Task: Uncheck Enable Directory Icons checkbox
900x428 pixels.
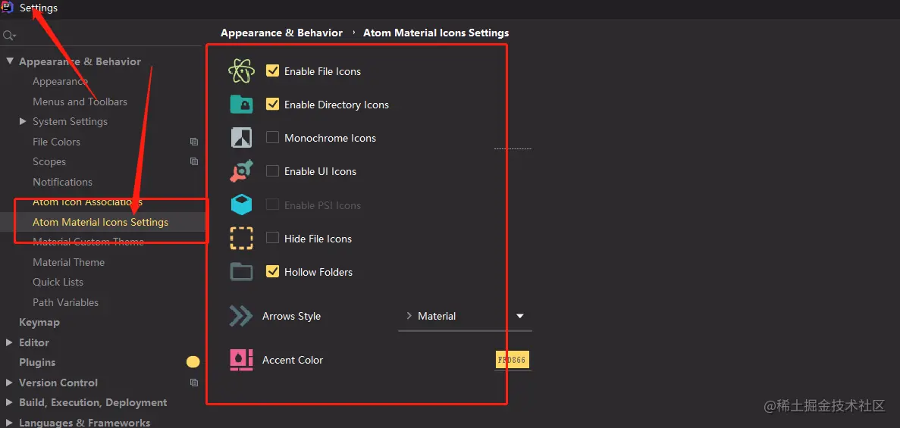Action: pos(273,105)
